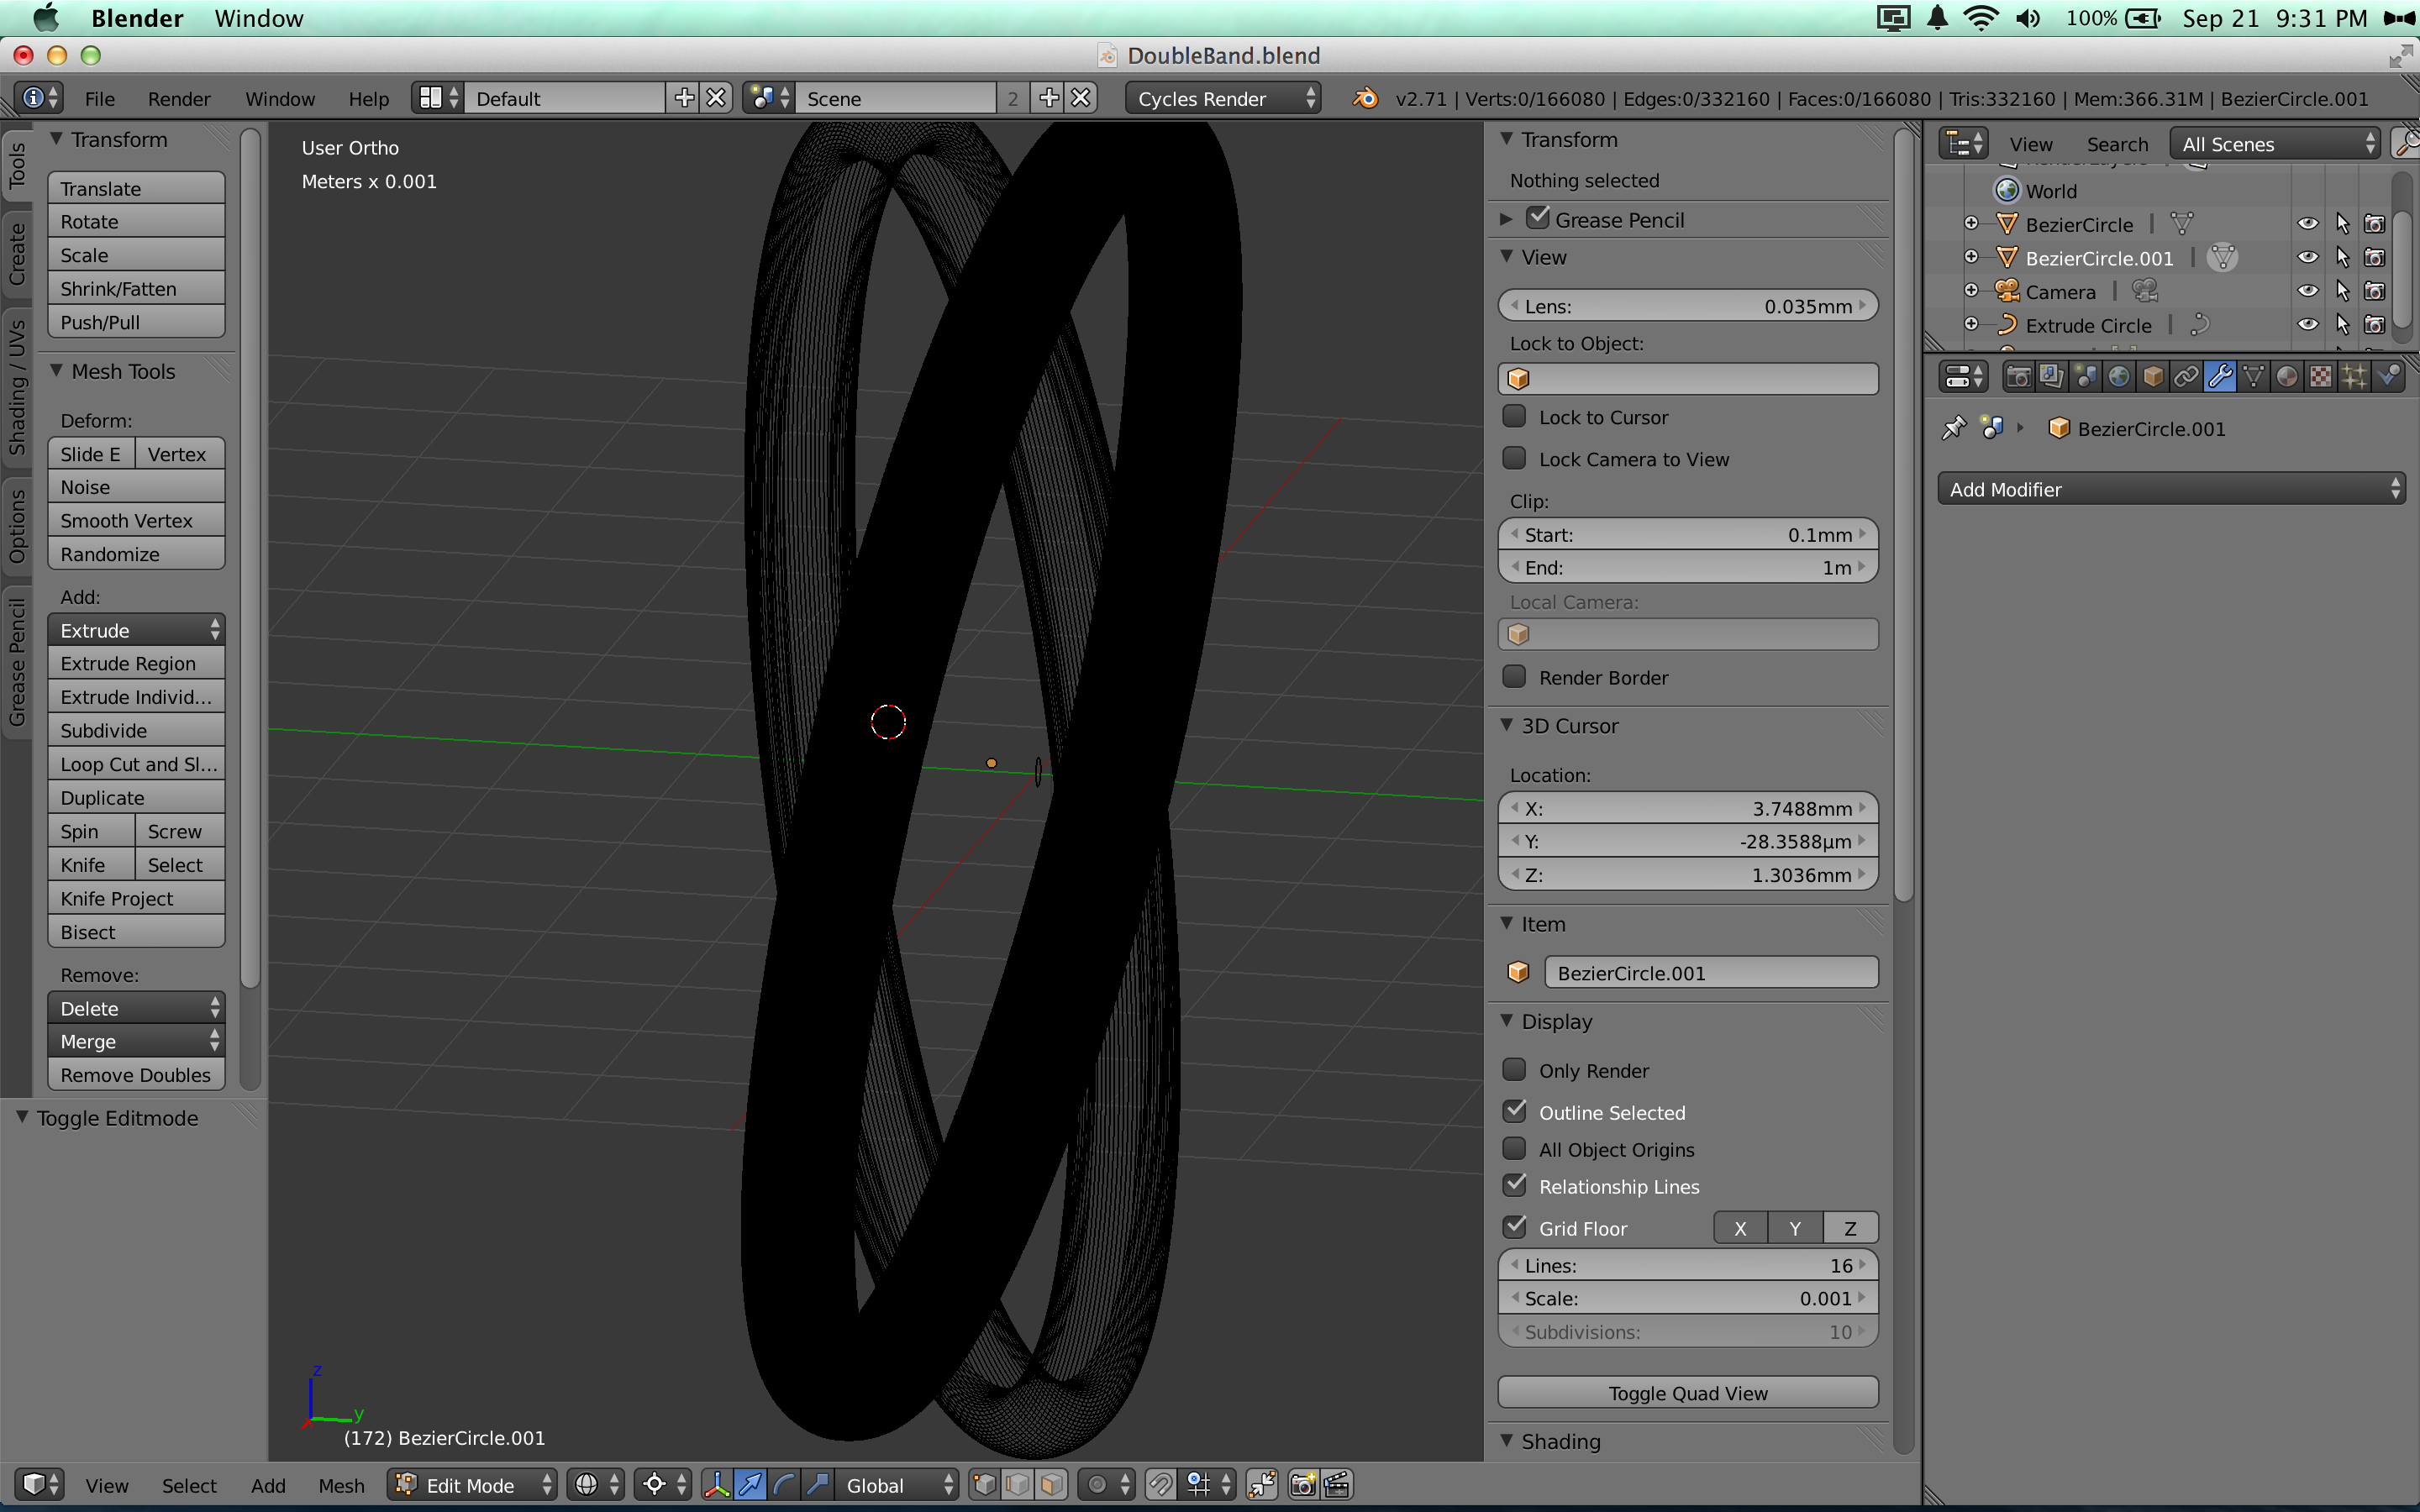Toggle automerge editing icon
2420x1512 pixels.
[1262, 1484]
